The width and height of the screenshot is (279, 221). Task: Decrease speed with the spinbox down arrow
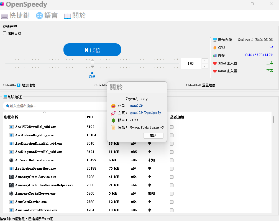pos(205,66)
